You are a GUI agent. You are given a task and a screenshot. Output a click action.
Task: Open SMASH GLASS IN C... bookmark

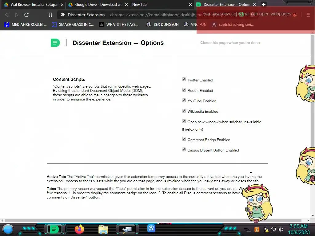coord(73,25)
